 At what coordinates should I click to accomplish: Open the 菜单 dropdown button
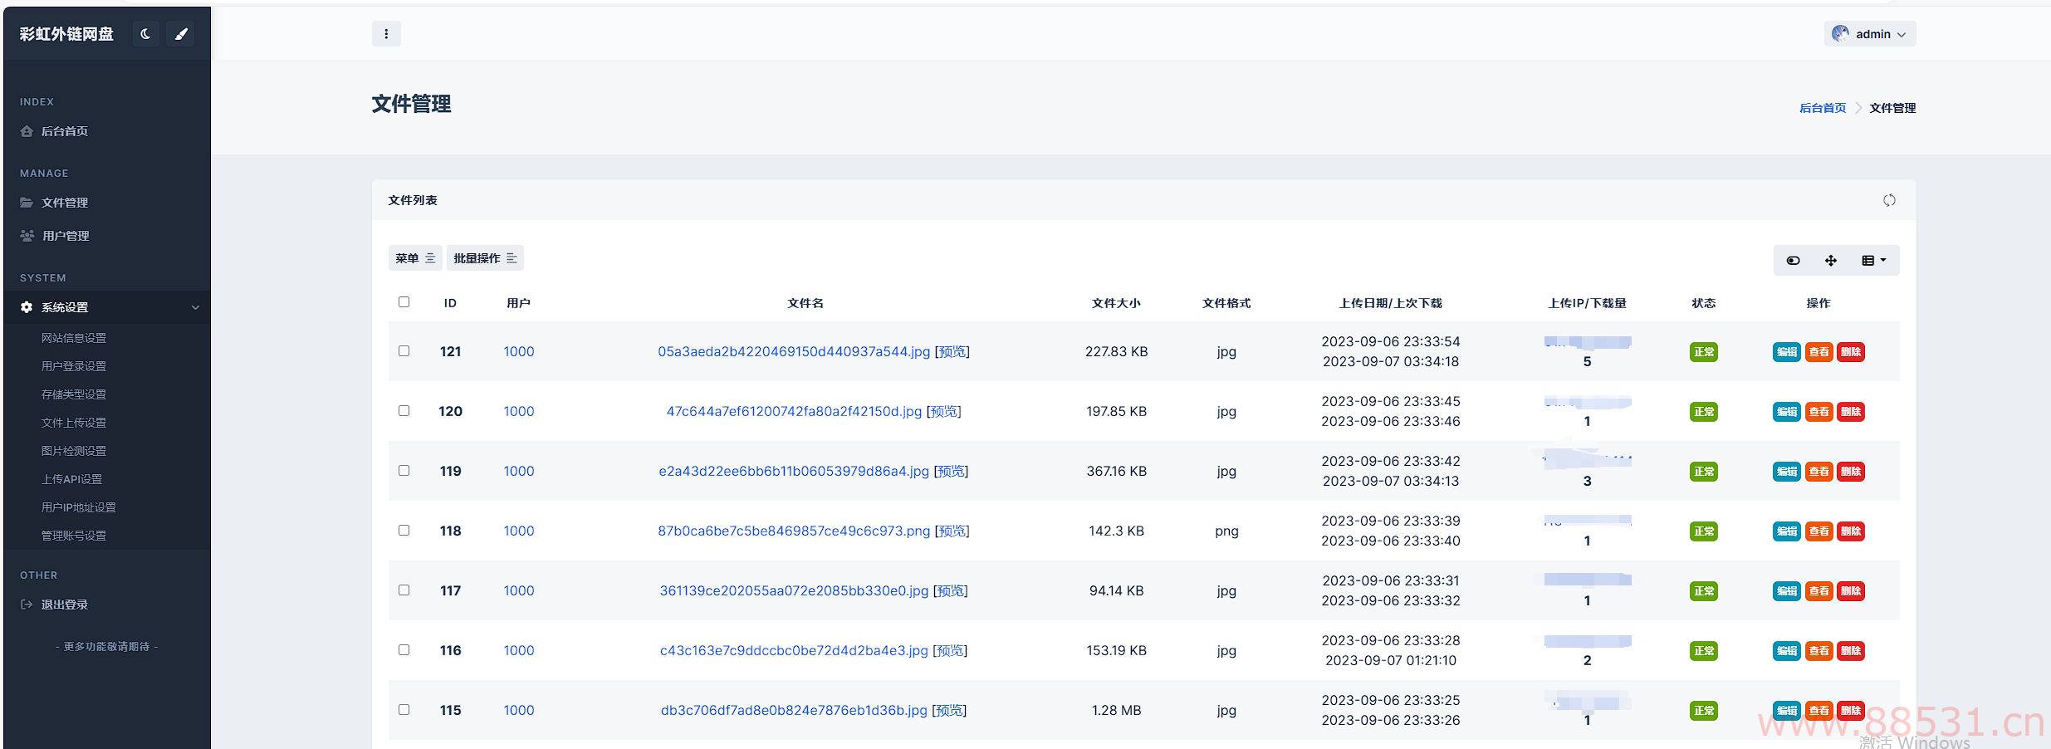(415, 258)
